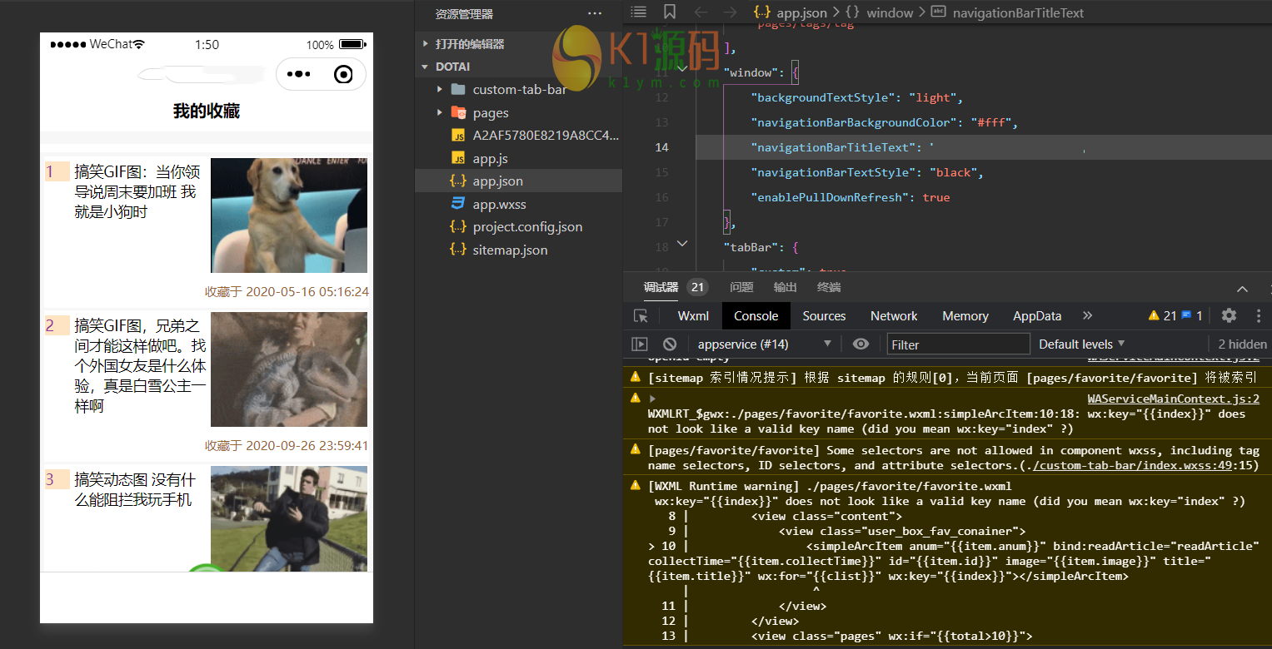Click the console Filter input field
The height and width of the screenshot is (649, 1272).
coord(957,344)
